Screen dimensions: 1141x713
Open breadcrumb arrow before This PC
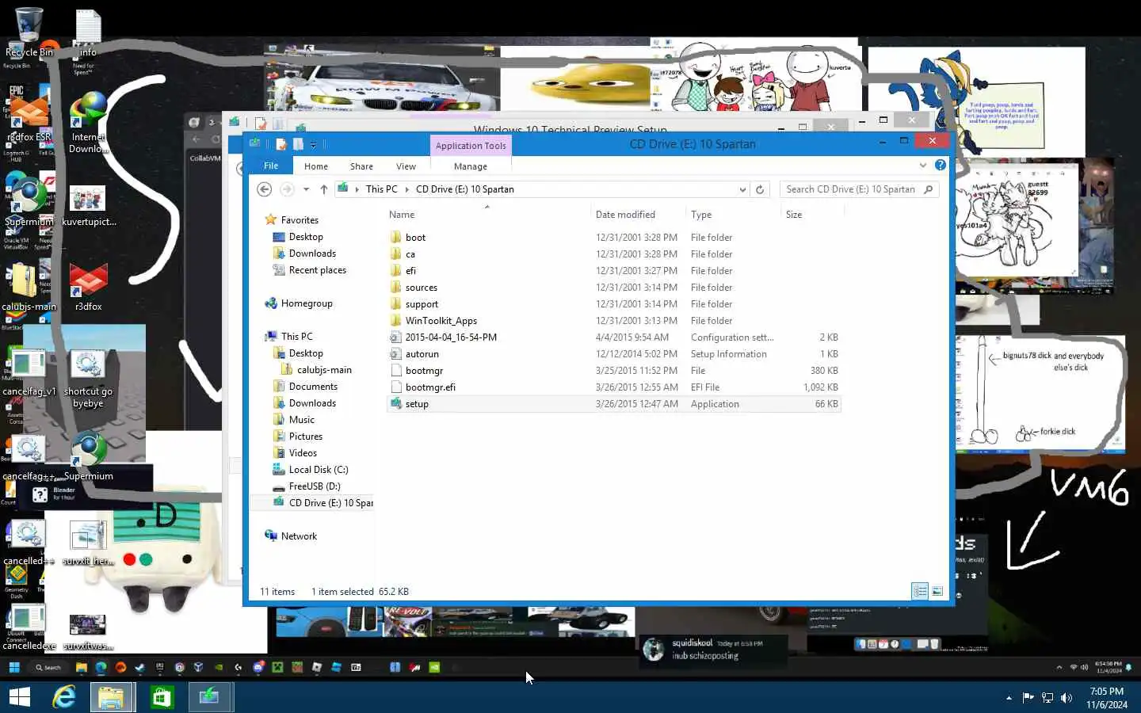[x=357, y=189]
